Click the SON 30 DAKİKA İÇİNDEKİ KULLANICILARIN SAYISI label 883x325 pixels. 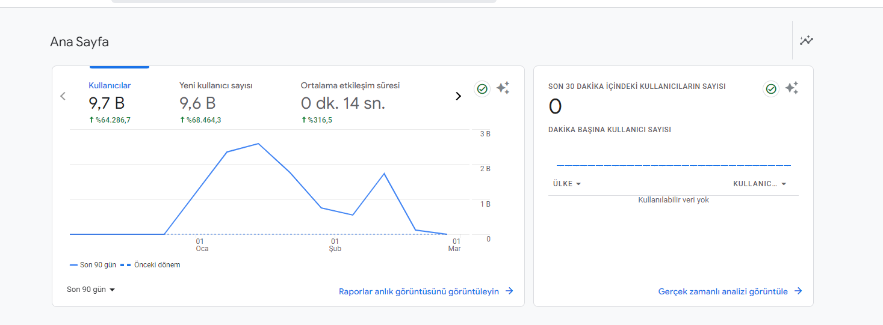[637, 87]
